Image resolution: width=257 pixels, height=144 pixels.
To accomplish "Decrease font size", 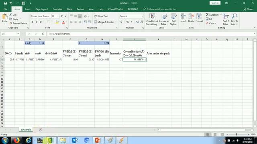I will tap(66, 16).
